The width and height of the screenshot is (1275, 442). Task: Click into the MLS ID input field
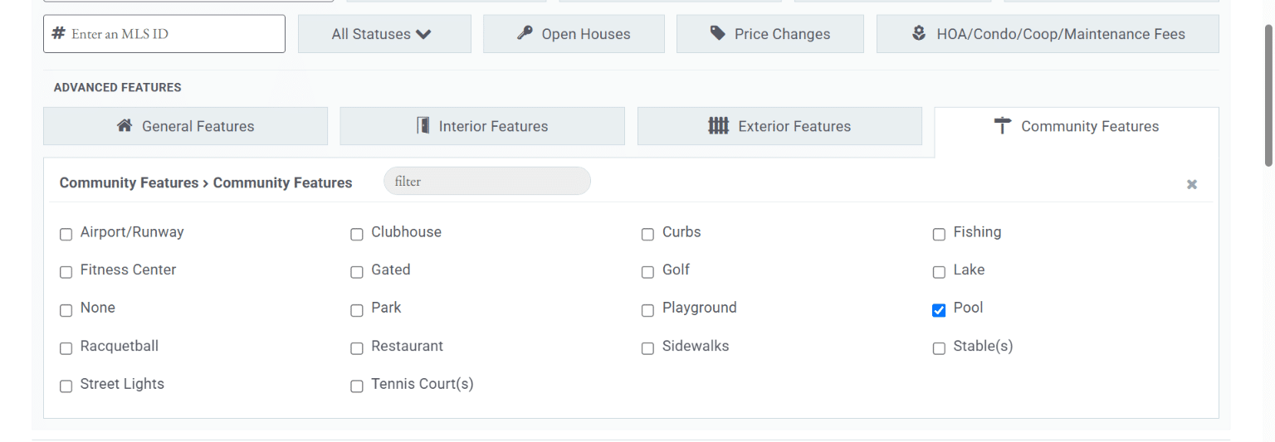[x=164, y=34]
